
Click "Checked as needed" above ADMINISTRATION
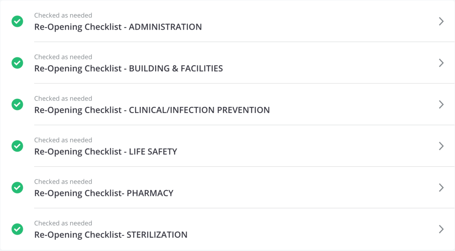pos(63,16)
